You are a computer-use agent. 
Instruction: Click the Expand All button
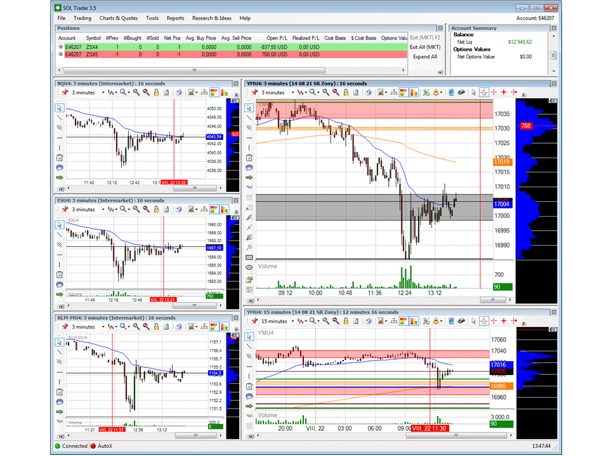[x=424, y=56]
